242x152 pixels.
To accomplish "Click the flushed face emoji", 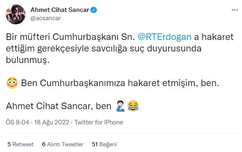I will (x=12, y=83).
